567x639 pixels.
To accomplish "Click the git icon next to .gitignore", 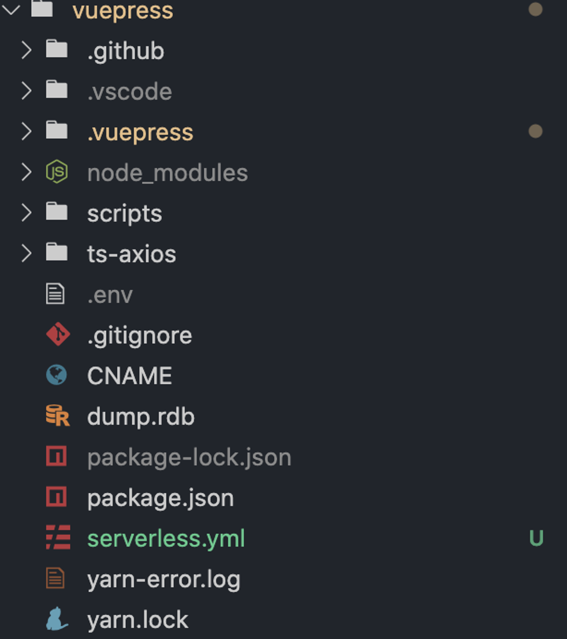I will 58,334.
